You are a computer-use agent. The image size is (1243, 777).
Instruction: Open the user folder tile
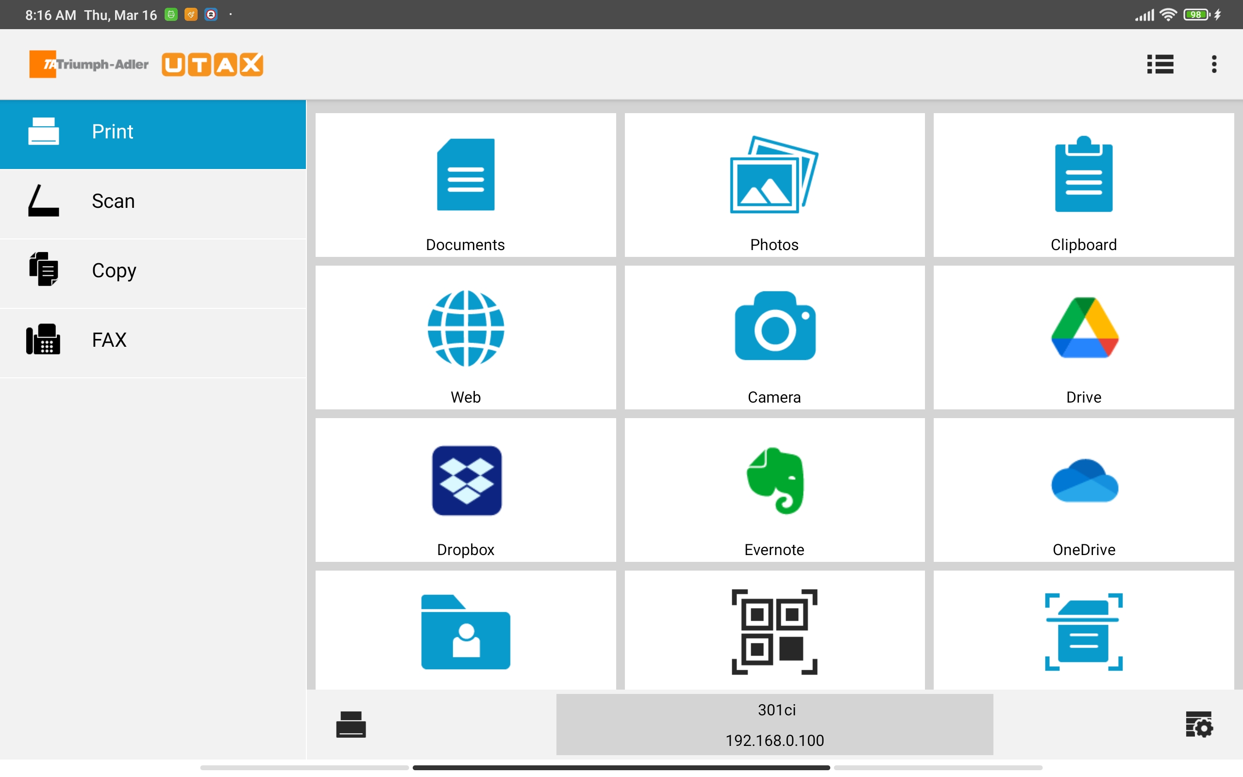pyautogui.click(x=465, y=630)
